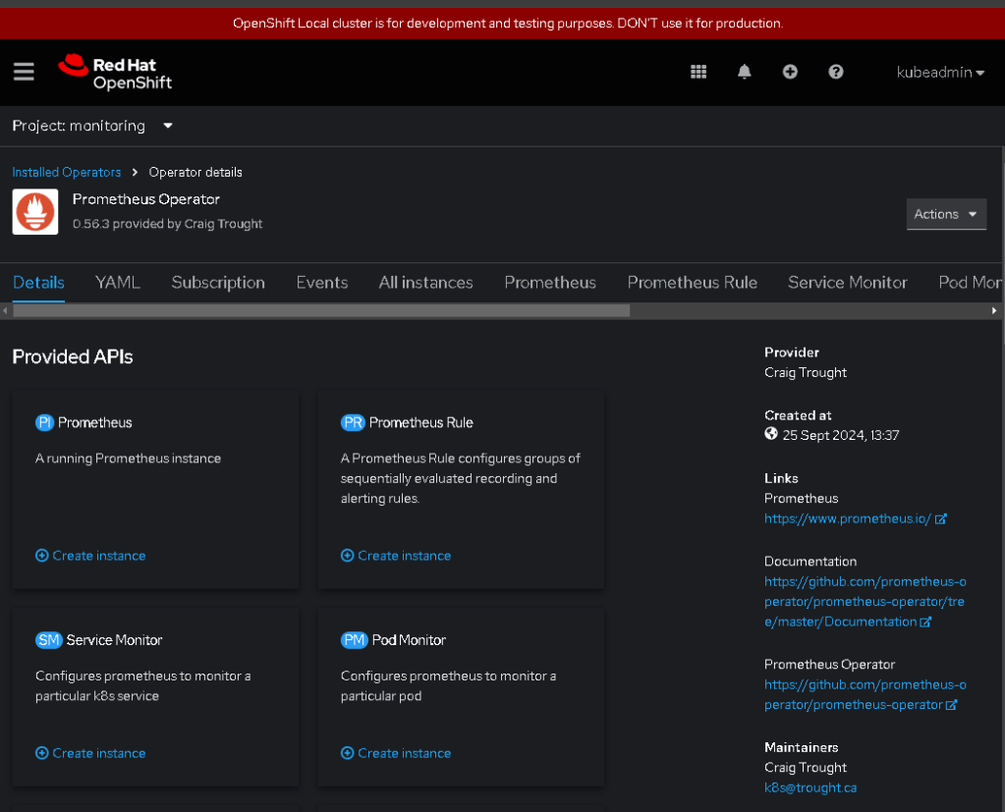Image resolution: width=1005 pixels, height=812 pixels.
Task: Click the red OpenShift Local warning banner text
Action: 508,23
